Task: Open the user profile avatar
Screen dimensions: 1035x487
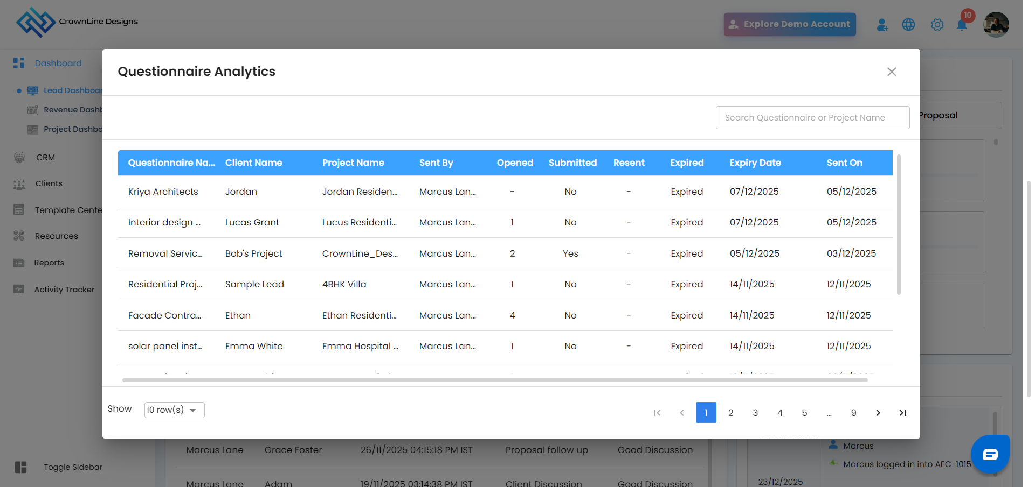Action: coord(995,25)
